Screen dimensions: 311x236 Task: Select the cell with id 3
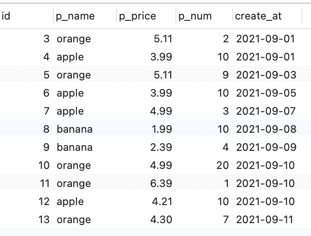tap(46, 39)
